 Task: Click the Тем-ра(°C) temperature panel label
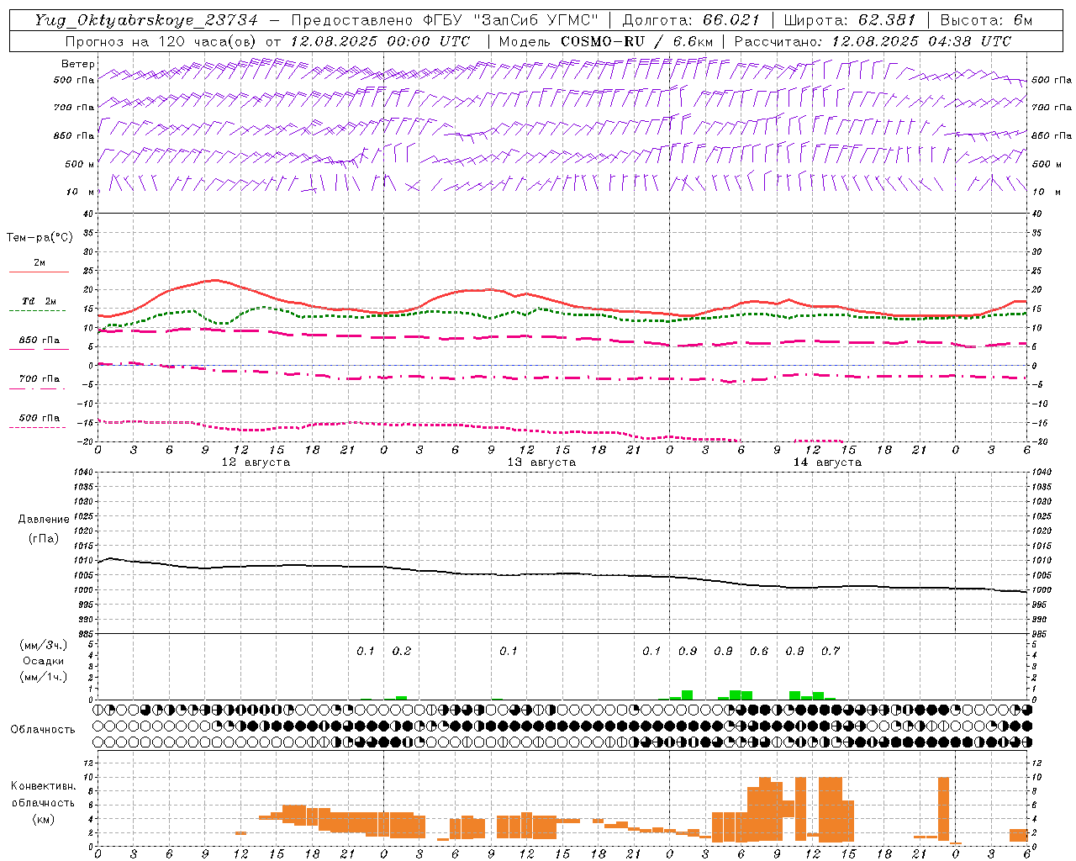click(x=40, y=238)
